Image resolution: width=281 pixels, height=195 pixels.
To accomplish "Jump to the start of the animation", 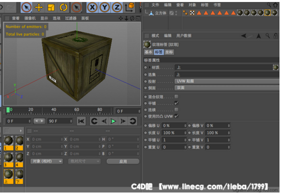I will [x=81, y=121].
